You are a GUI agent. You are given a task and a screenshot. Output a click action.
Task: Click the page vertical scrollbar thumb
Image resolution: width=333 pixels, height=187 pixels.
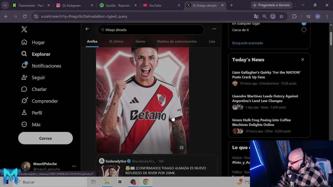coord(331,38)
